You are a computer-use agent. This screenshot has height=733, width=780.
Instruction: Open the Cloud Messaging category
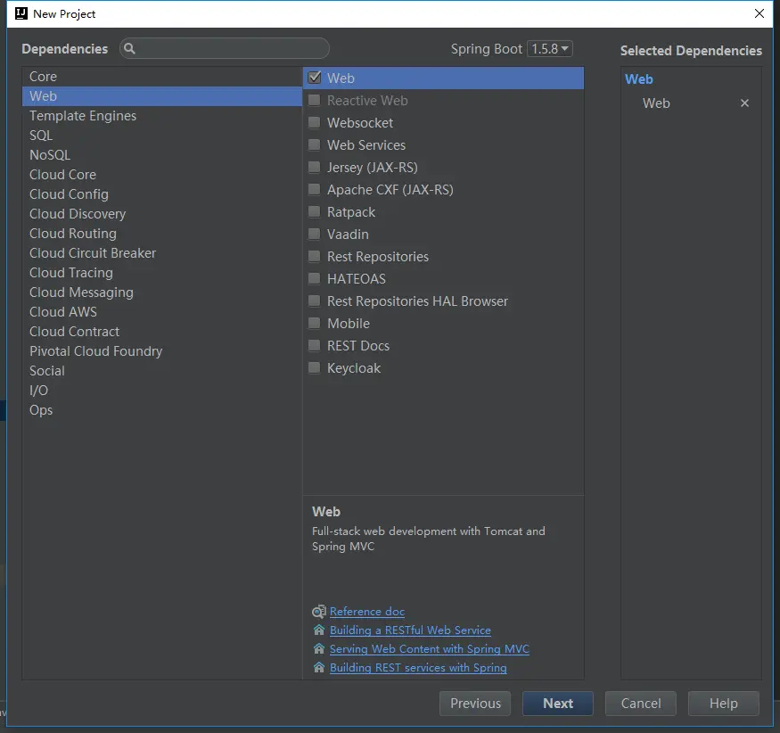(161, 292)
